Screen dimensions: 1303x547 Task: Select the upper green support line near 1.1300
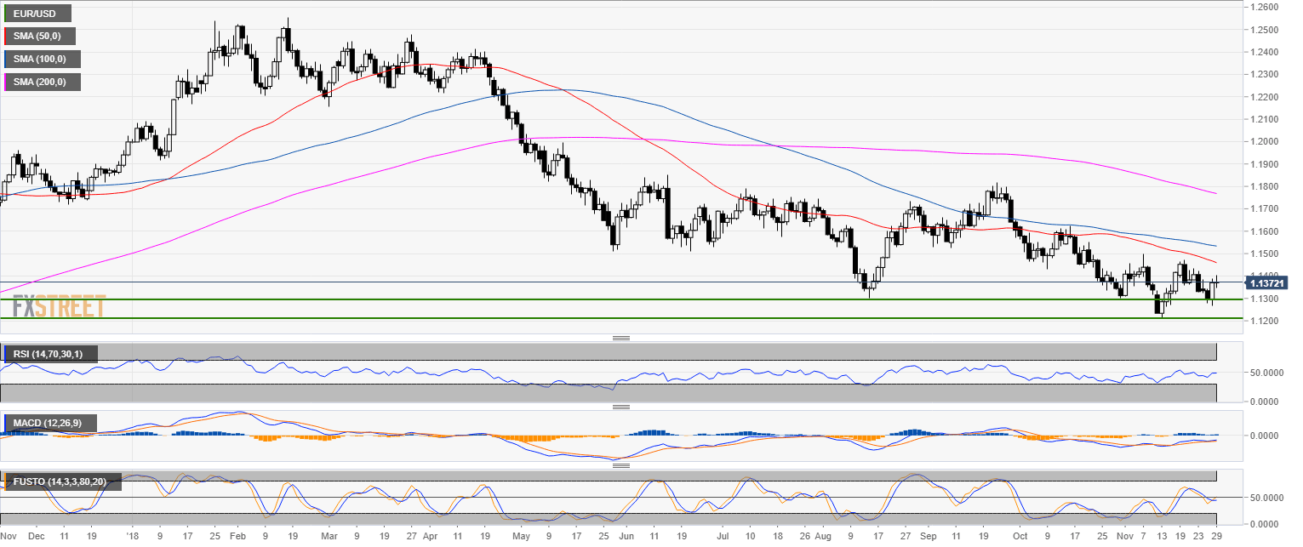click(596, 299)
